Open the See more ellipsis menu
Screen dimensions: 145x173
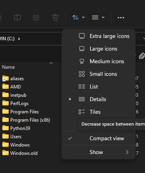point(121,17)
